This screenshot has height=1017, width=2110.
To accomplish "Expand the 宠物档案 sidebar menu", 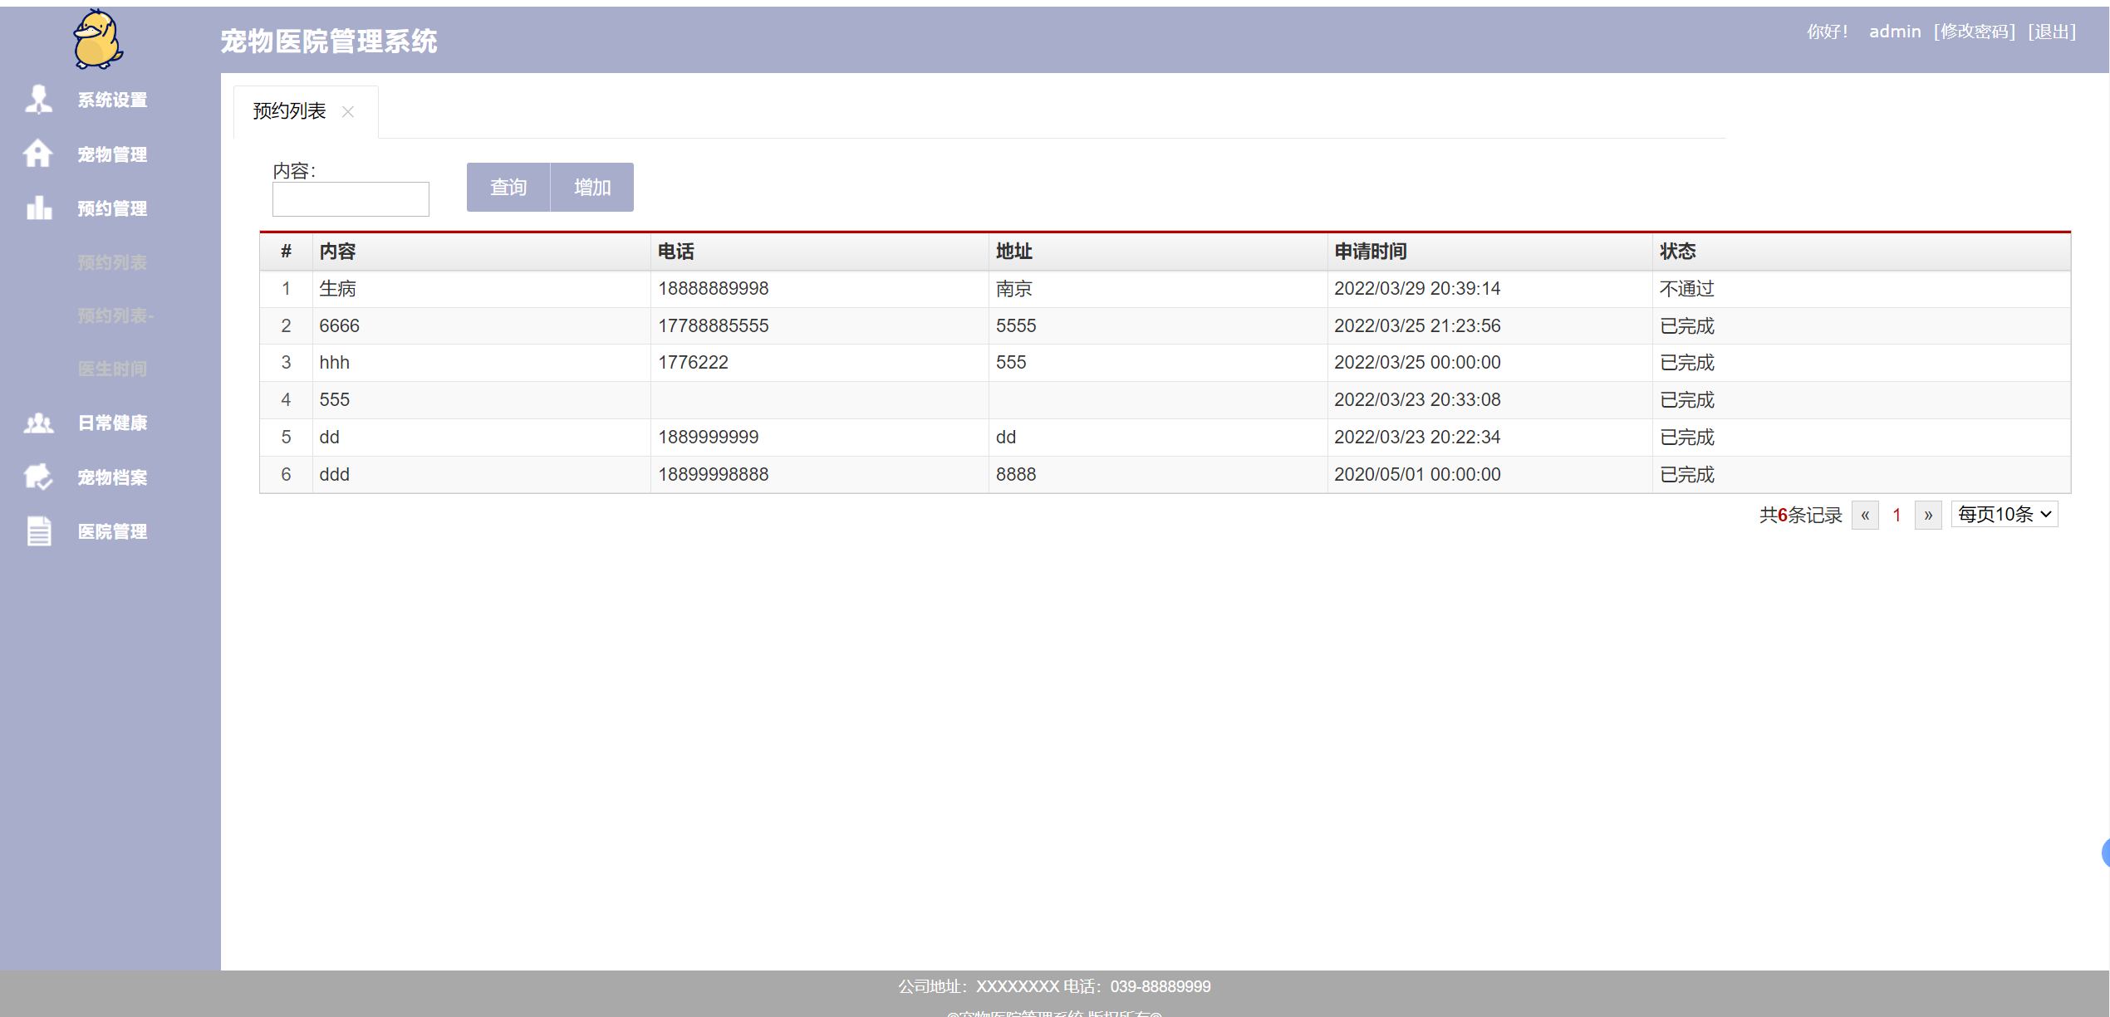I will (x=112, y=477).
